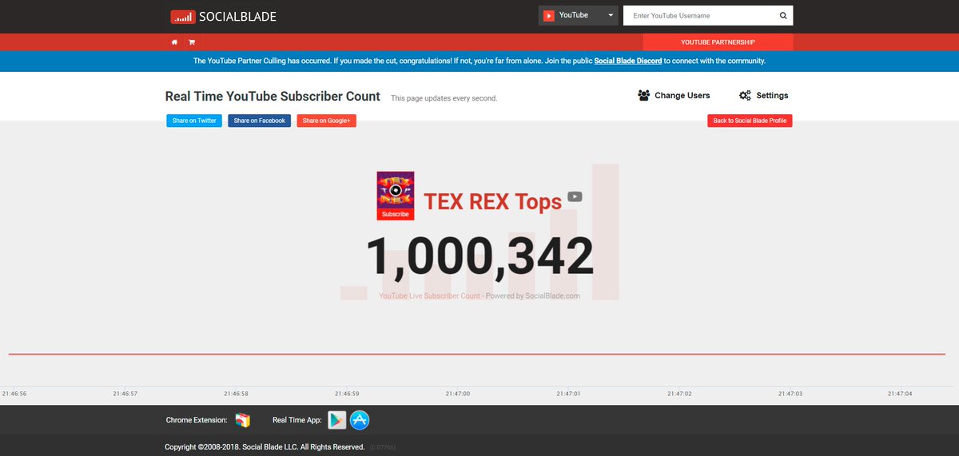Open the home icon in red bar

tap(175, 42)
